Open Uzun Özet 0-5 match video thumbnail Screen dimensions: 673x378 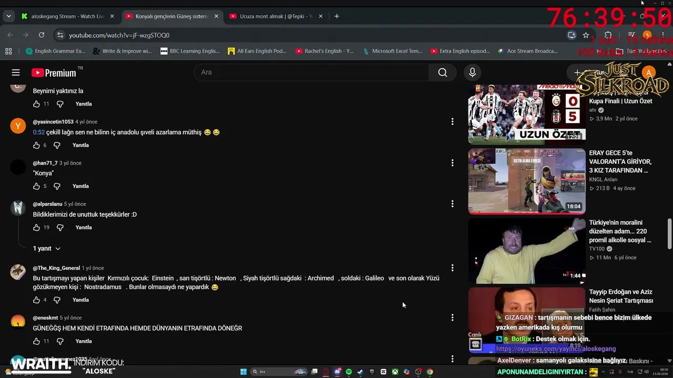click(526, 113)
